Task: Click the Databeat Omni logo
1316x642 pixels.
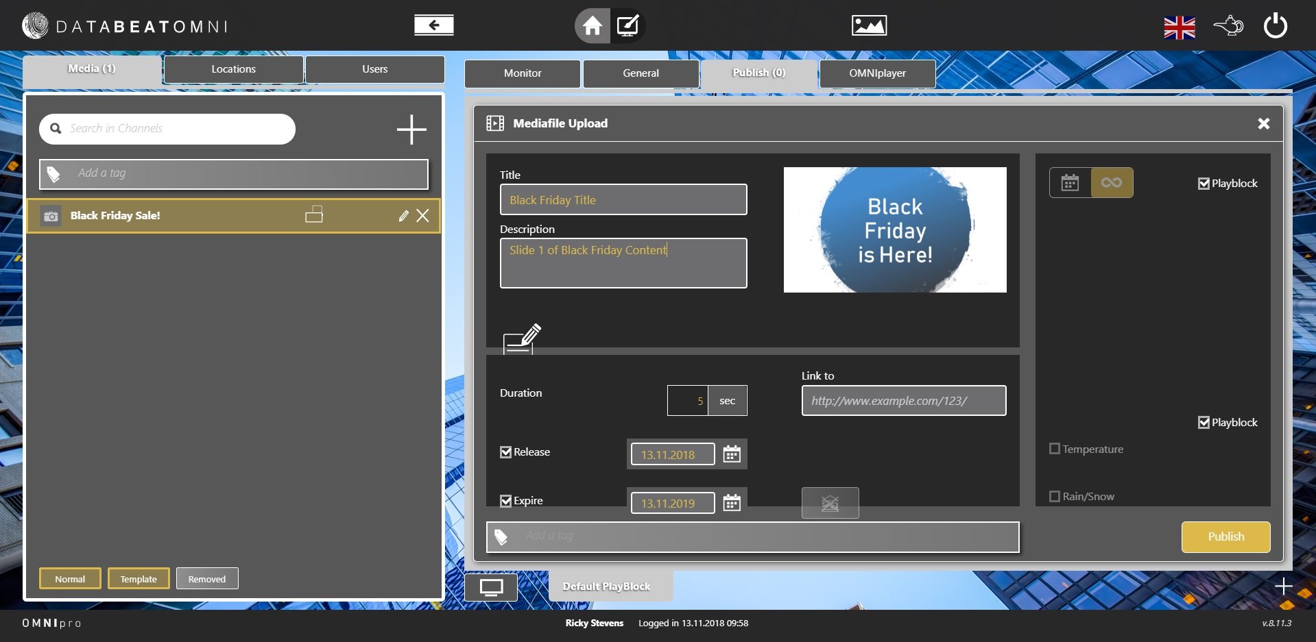Action: coord(124,26)
